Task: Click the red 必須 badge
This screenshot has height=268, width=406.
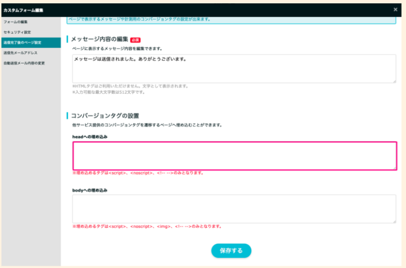Action: click(136, 40)
